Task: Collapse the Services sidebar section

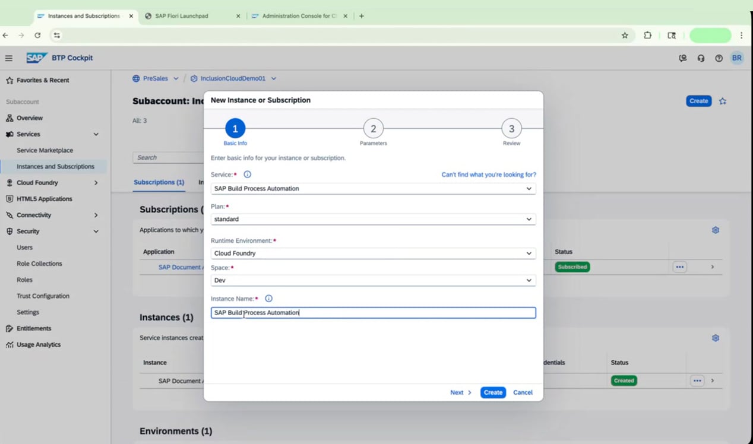Action: [x=96, y=135]
